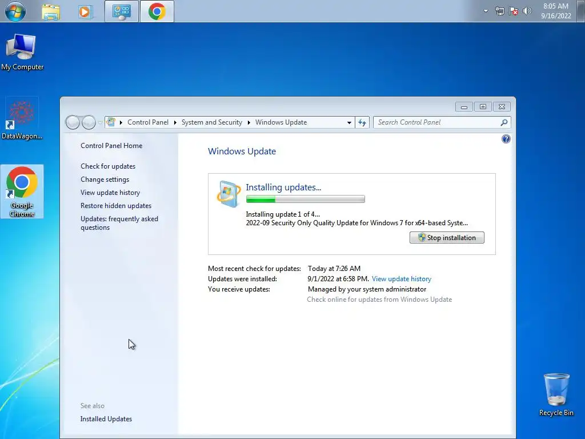Go to System and Security breadcrumb
The image size is (585, 439).
[x=211, y=122]
